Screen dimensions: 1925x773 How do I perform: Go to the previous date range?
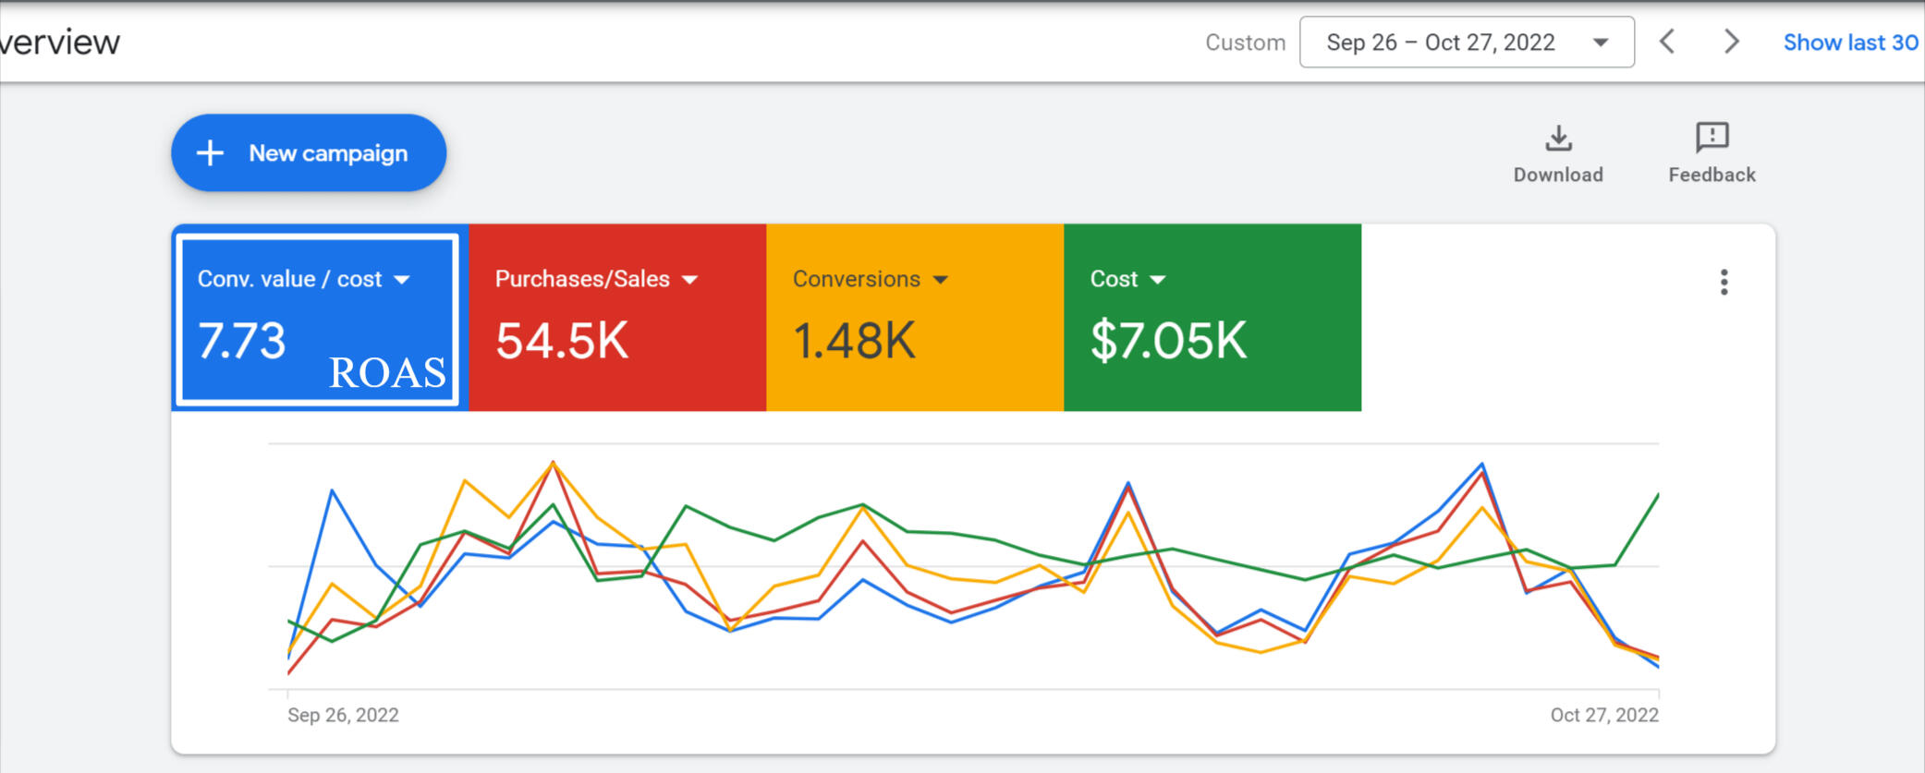tap(1667, 42)
